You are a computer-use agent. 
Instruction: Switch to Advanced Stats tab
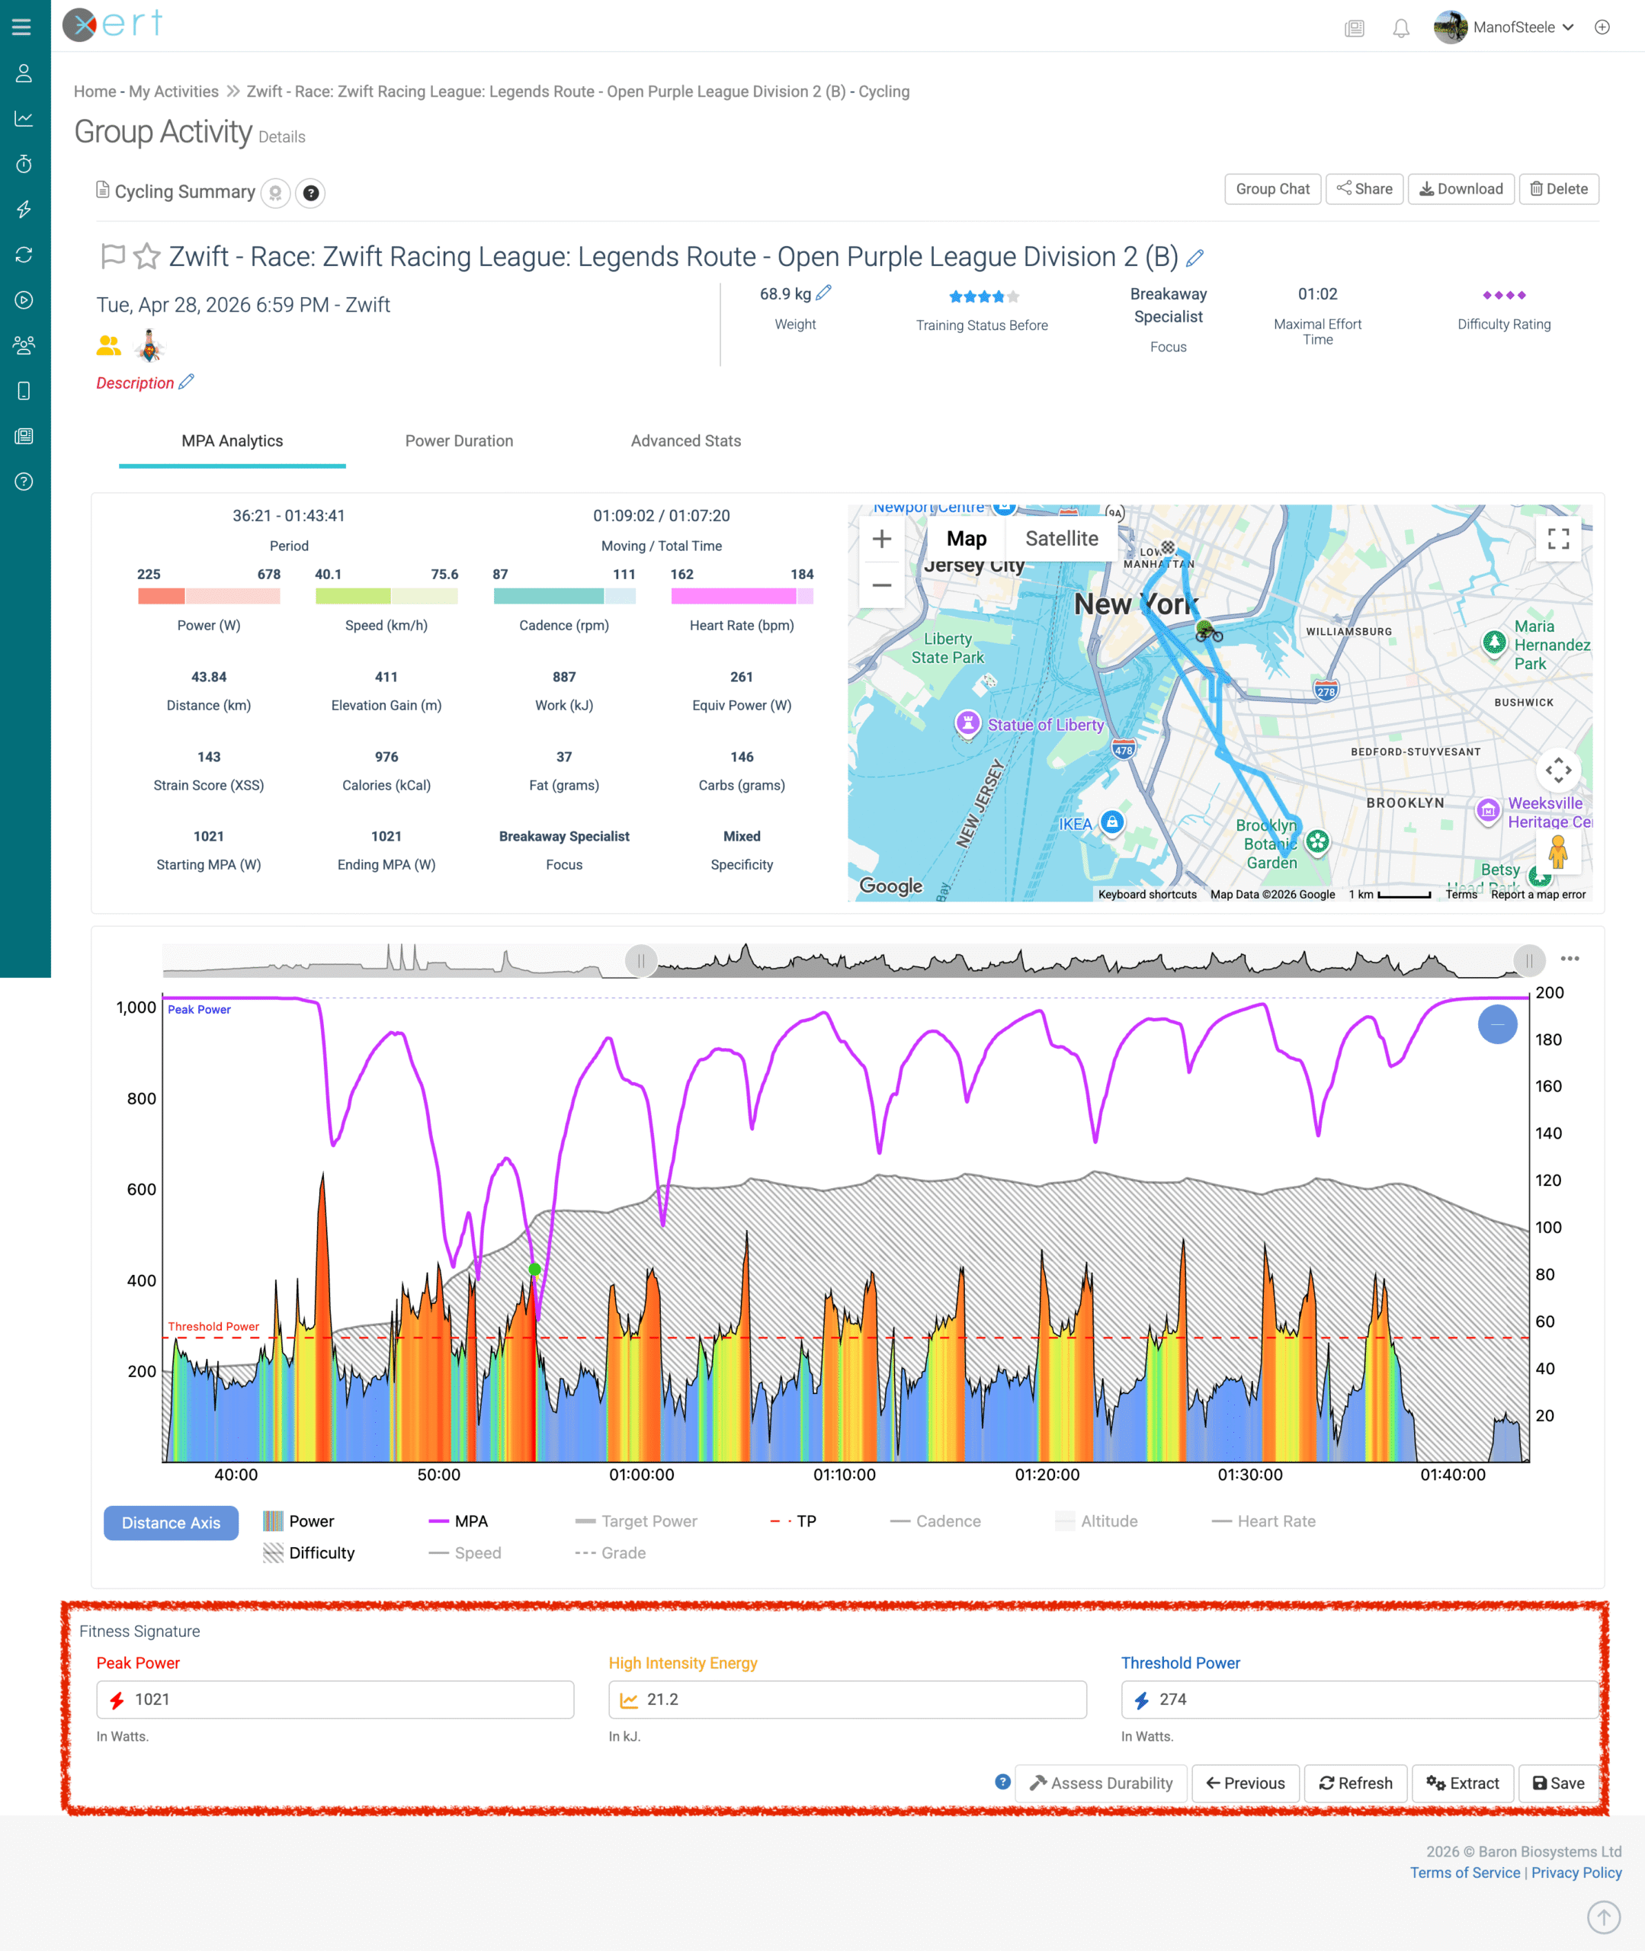pos(685,441)
